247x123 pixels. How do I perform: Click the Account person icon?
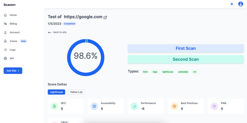[5, 32]
